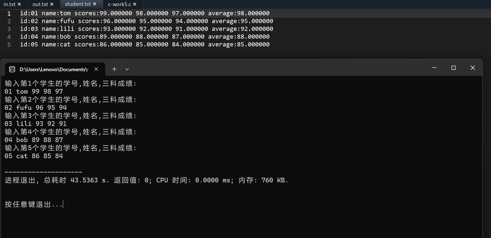
Task: Close the c-work5.c tab
Action: click(x=135, y=4)
